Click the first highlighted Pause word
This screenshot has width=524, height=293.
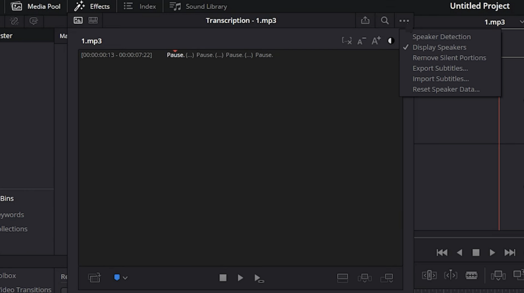coord(175,55)
